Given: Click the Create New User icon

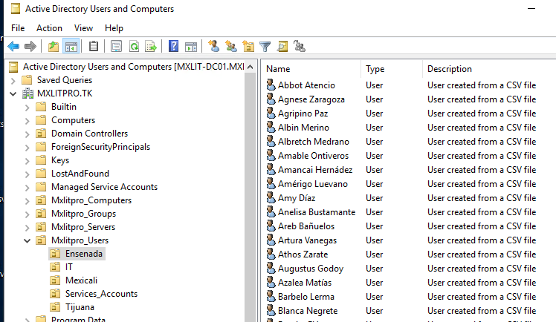Looking at the screenshot, I should 214,47.
